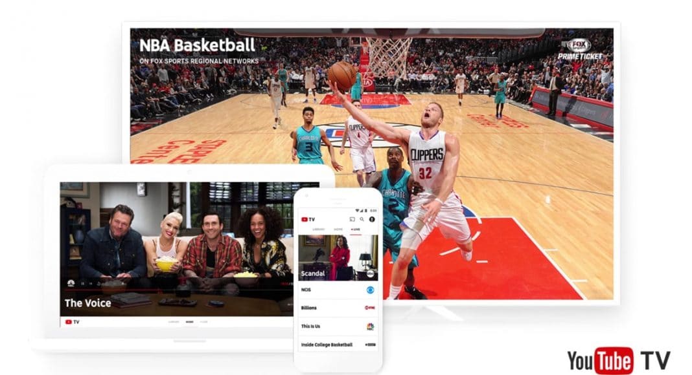The height and width of the screenshot is (375, 692).
Task: Click the Showtime logo beside Billions
Action: pyautogui.click(x=370, y=308)
